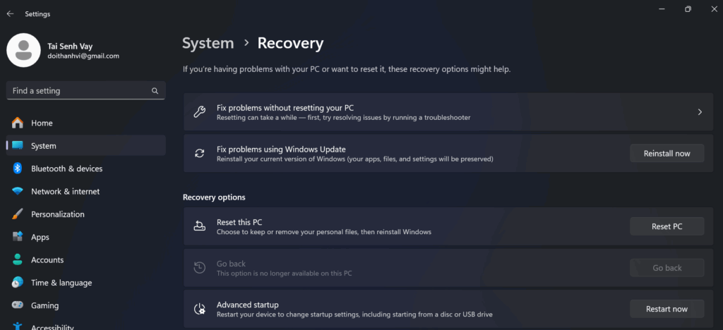Select the Bluetooth & devices icon
The width and height of the screenshot is (723, 330).
[x=18, y=169]
